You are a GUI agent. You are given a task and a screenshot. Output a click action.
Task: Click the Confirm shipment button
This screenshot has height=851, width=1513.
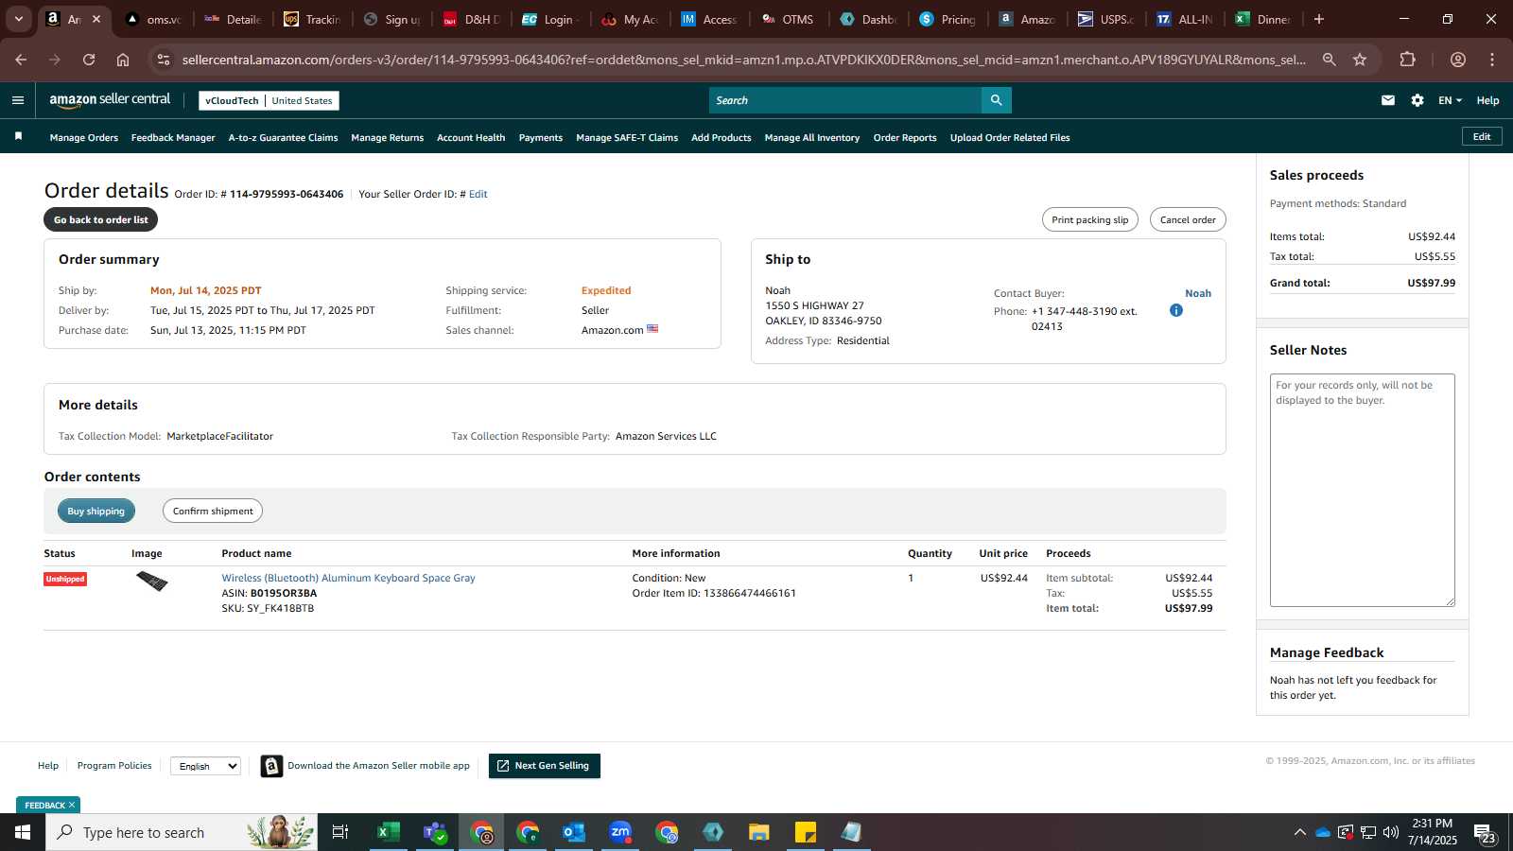click(x=213, y=511)
